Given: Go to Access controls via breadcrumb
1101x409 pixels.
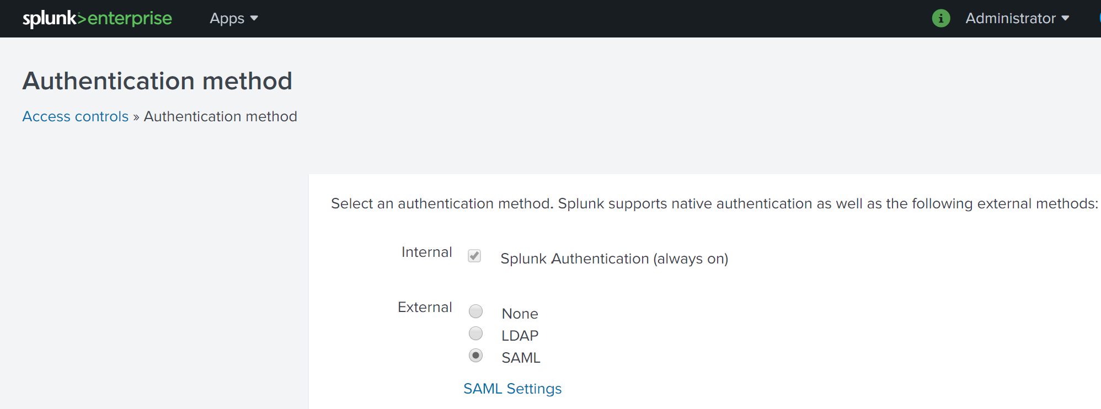Looking at the screenshot, I should click(76, 116).
